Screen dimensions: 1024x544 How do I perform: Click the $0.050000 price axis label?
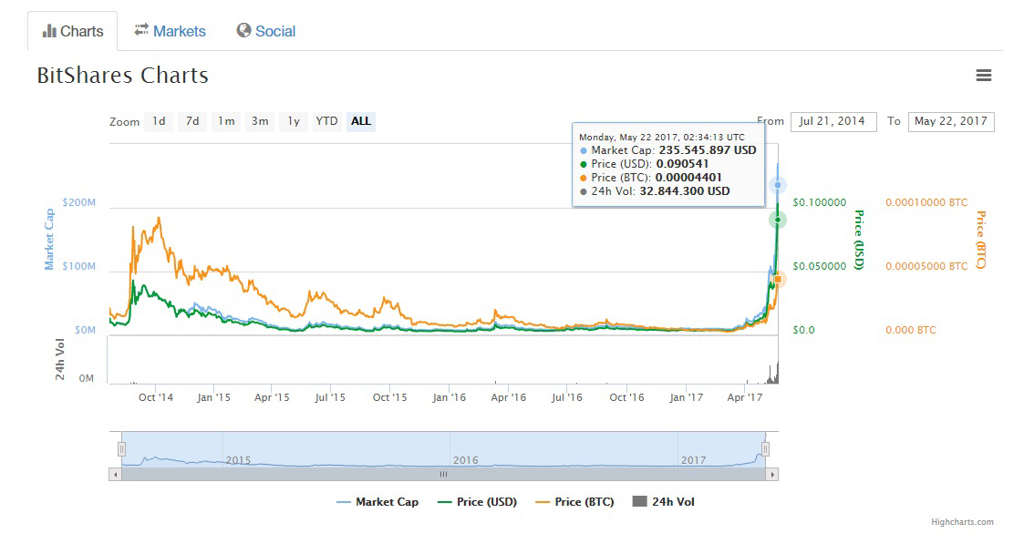[x=820, y=266]
